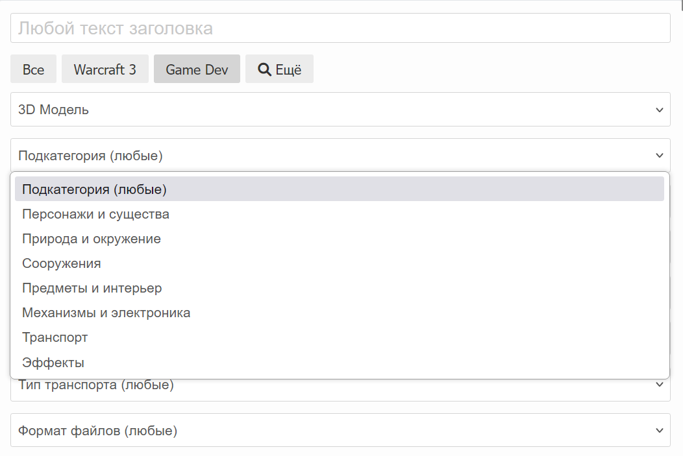Select Механизмы и электроника option
Screen dimensions: 683x456
pyautogui.click(x=106, y=313)
